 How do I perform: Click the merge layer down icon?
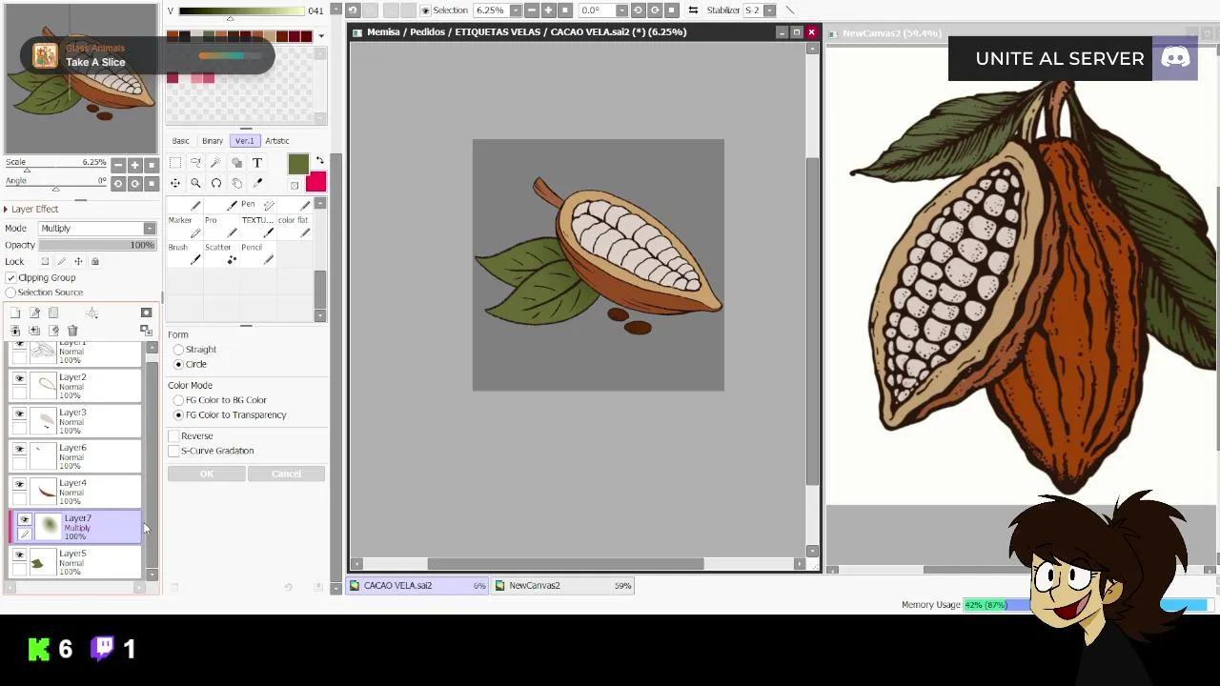click(x=15, y=331)
